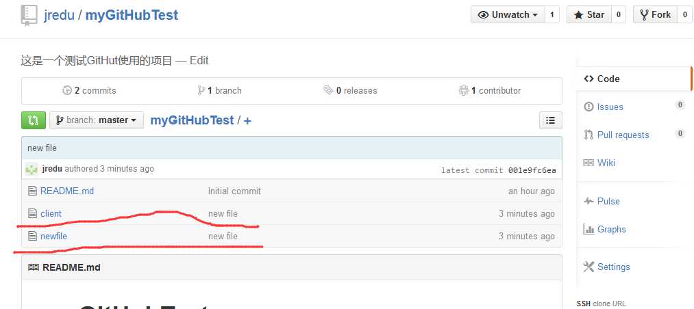Click the 'authored 3 minutes ago' text
This screenshot has height=309, width=694.
click(110, 169)
